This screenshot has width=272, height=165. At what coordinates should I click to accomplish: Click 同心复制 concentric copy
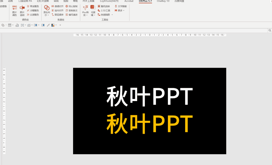(72, 6)
